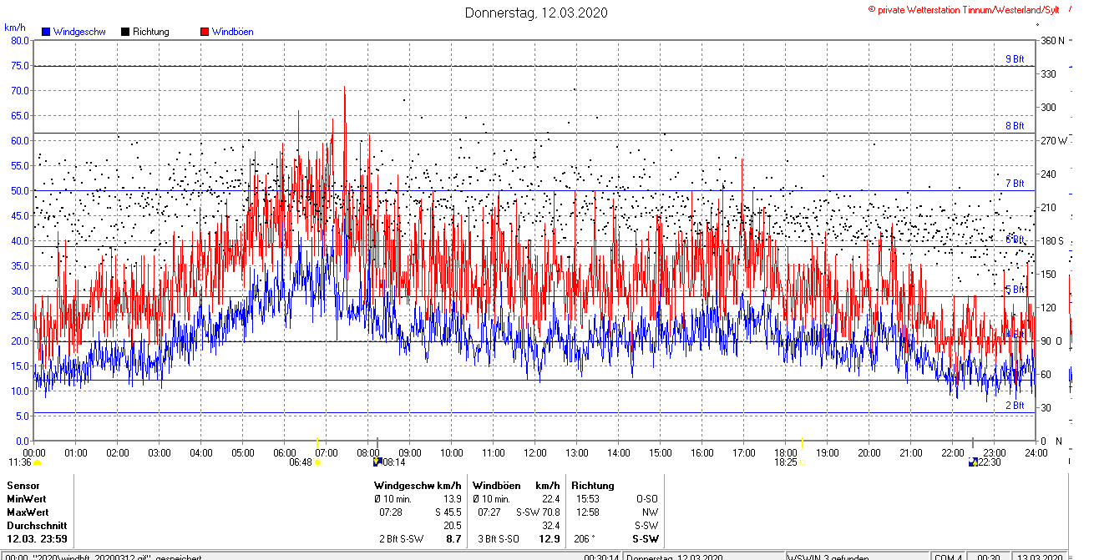Screen dimensions: 1094x560
Task: Click the blue Windgeschw legend swatch
Action: [x=46, y=32]
